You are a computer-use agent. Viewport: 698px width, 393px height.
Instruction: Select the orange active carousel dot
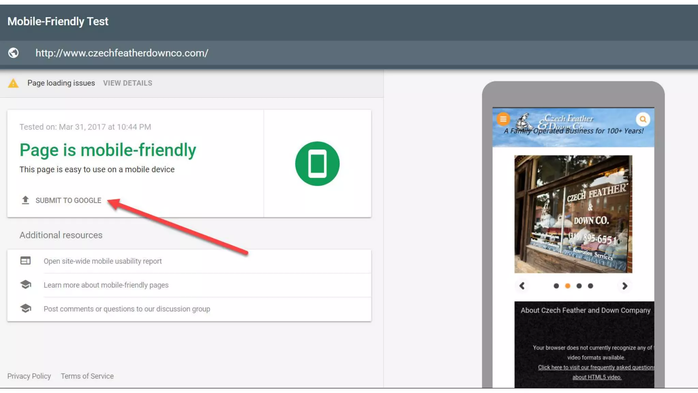pyautogui.click(x=567, y=286)
